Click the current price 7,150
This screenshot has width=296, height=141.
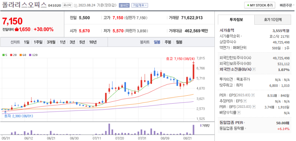point(13,21)
